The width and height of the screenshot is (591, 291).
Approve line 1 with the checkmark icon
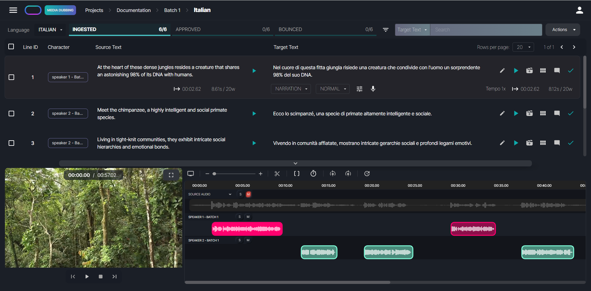click(570, 71)
